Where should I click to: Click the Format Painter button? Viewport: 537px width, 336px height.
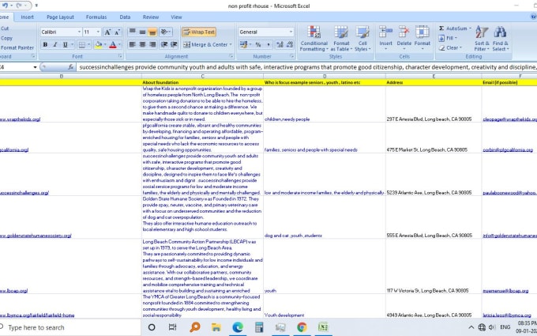coord(17,47)
